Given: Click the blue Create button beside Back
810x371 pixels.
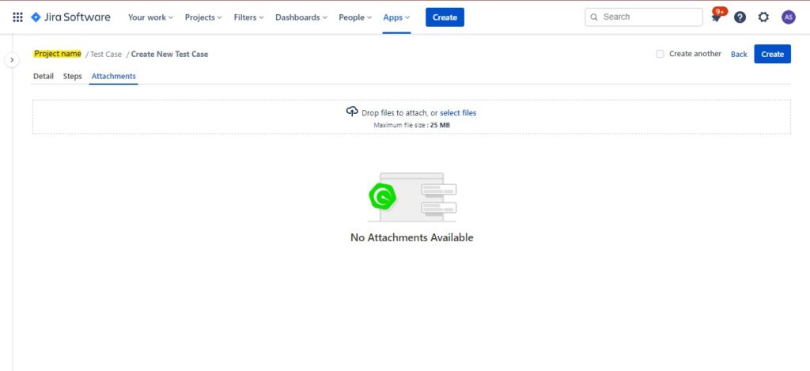Looking at the screenshot, I should click(x=772, y=54).
